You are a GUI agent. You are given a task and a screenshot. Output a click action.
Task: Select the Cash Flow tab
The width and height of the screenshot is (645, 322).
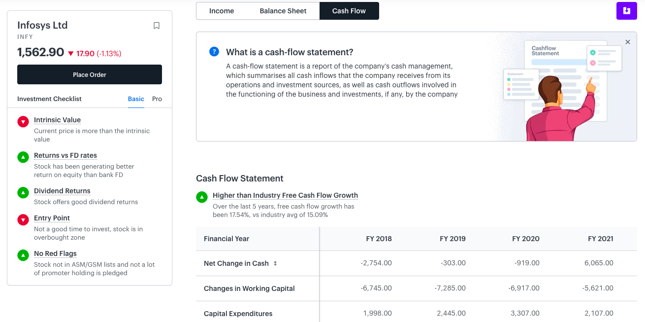tap(349, 11)
